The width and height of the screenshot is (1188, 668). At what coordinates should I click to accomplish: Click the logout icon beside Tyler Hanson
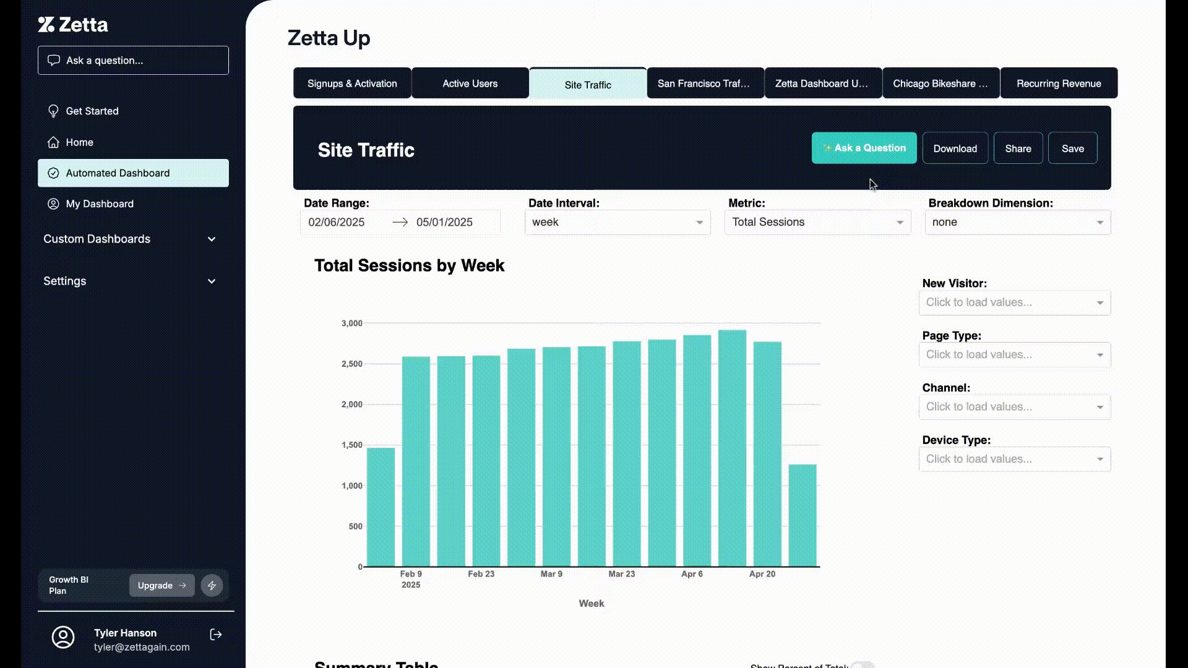(216, 635)
